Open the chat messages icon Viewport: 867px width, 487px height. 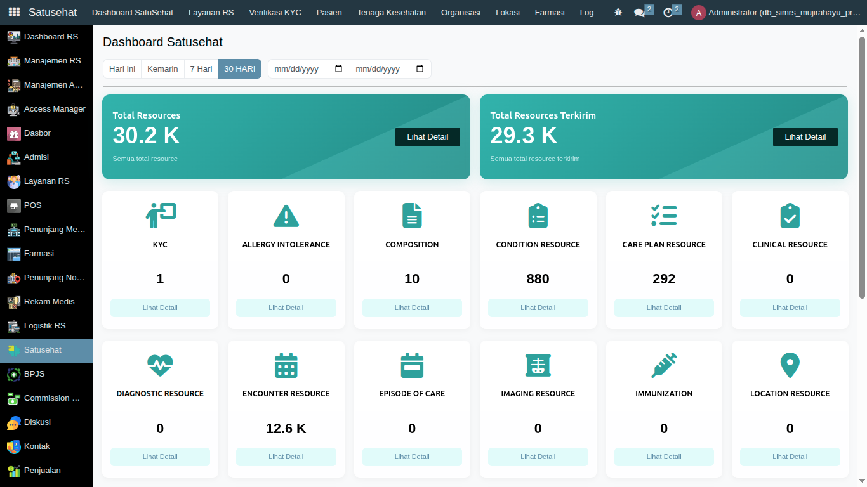639,13
